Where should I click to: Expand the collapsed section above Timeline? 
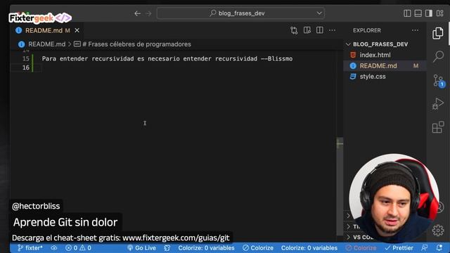click(348, 216)
